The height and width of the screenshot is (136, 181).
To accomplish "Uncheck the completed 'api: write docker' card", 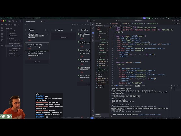I will pyautogui.click(x=79, y=60).
